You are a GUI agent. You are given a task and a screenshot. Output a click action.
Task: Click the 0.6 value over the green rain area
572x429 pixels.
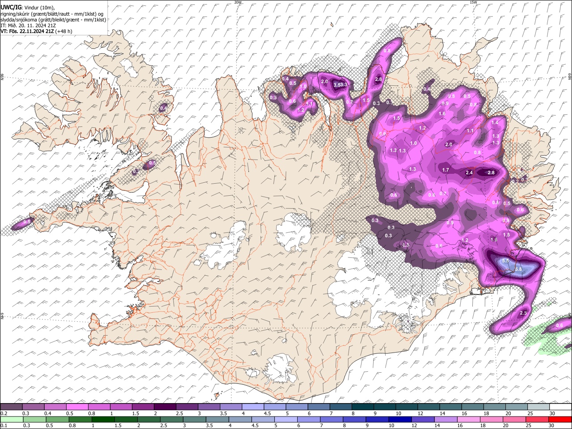559,326
